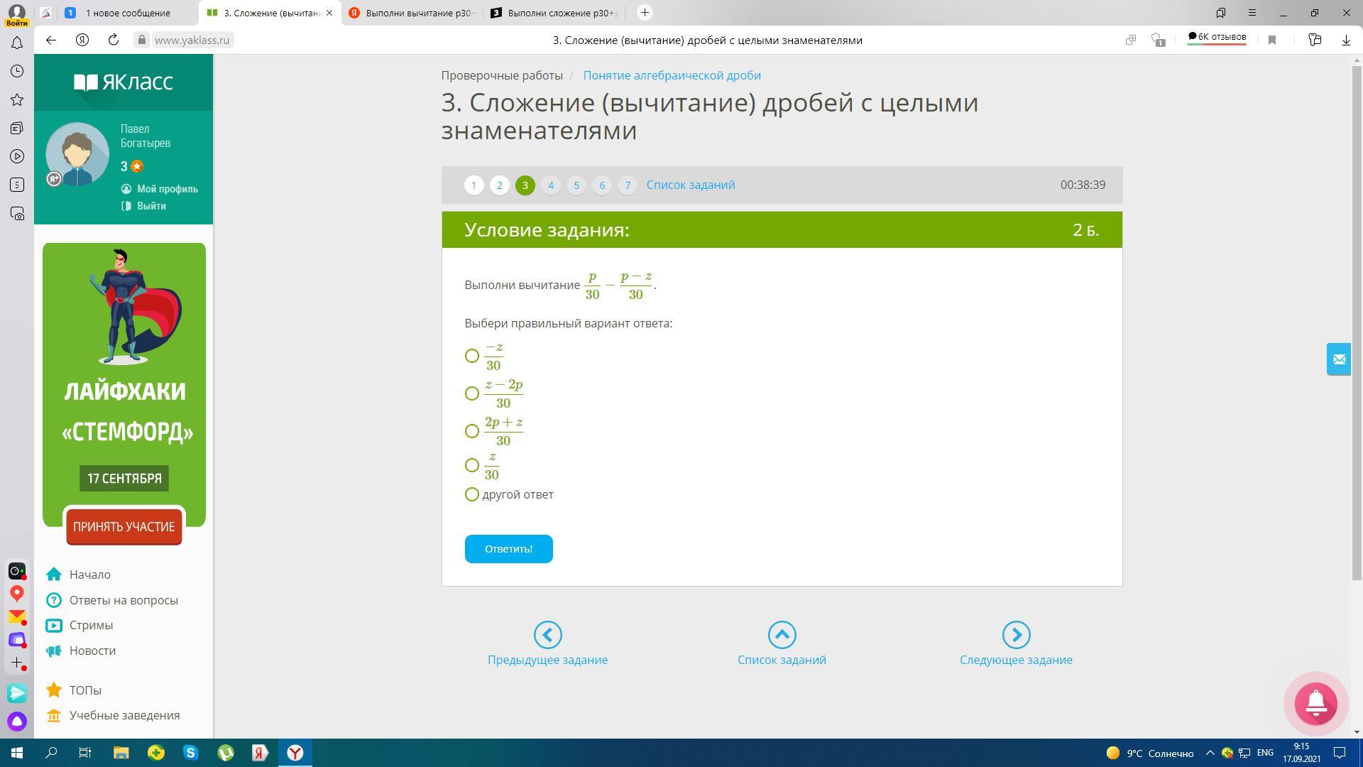Open the Понятие алгебраической дроби breadcrumb link

[672, 75]
